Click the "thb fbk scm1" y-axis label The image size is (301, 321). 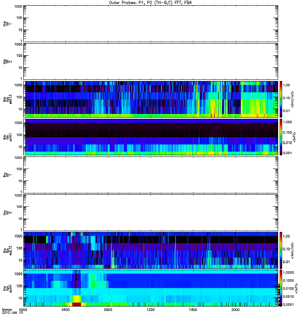click(8, 137)
